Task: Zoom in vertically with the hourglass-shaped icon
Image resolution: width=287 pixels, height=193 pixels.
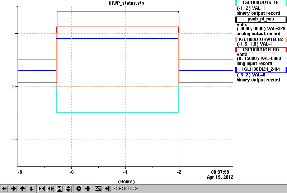Action: pyautogui.click(x=60, y=189)
